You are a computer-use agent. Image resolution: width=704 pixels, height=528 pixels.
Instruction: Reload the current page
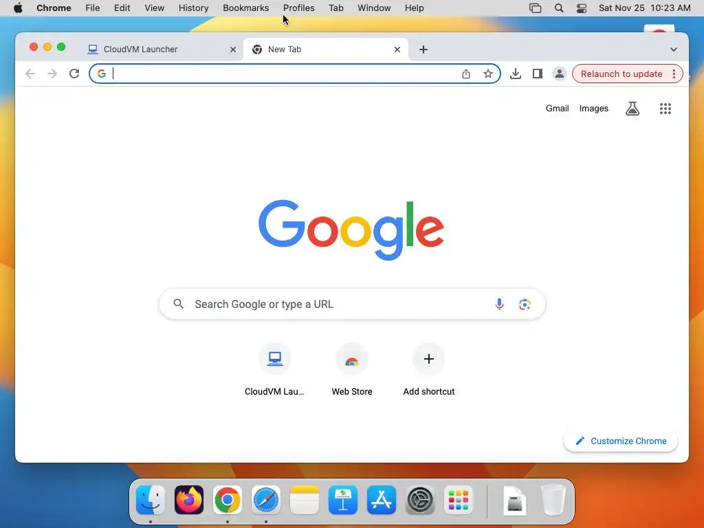coord(74,74)
